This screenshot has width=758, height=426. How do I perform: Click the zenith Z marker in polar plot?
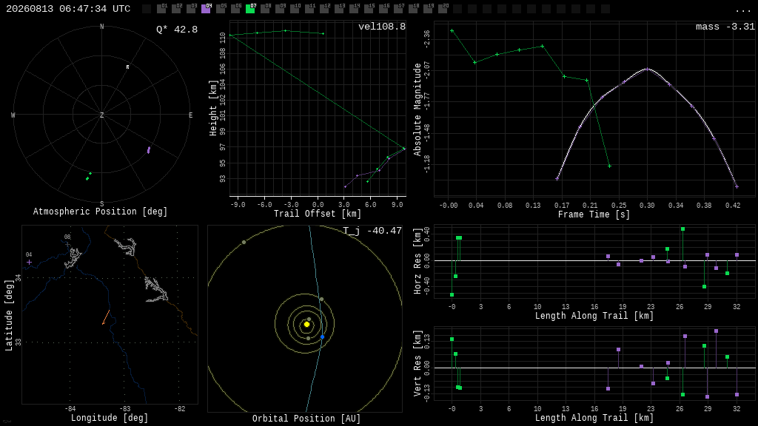(x=101, y=115)
